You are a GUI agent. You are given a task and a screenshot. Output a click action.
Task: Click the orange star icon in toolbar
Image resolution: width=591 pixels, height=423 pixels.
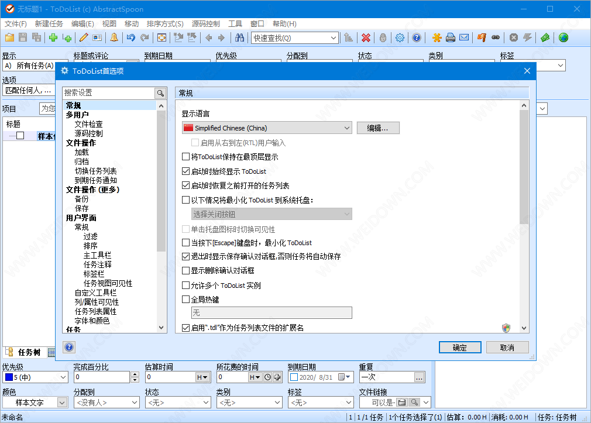437,37
